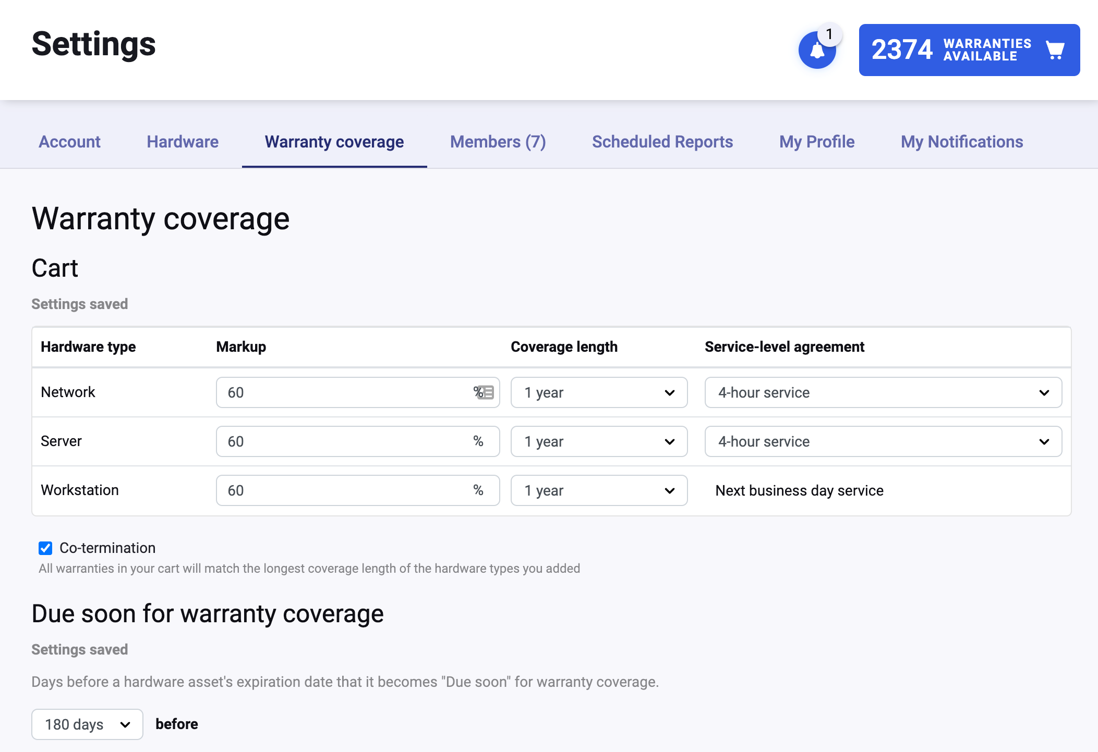
Task: Click the autofill icon in Network markup field
Action: coord(486,392)
